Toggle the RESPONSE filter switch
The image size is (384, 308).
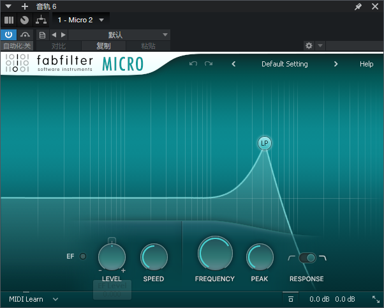point(307,258)
